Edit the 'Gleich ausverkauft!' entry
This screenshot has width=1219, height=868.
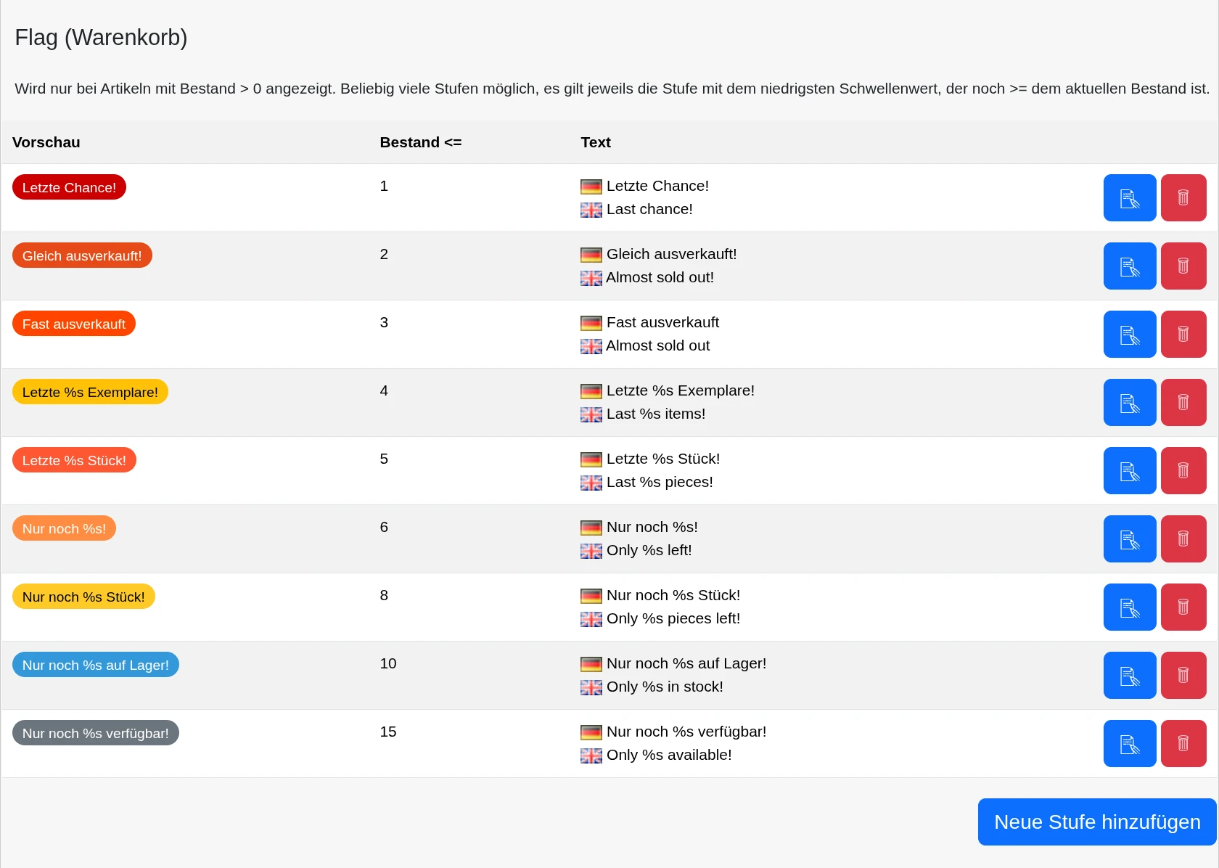[x=1130, y=266]
